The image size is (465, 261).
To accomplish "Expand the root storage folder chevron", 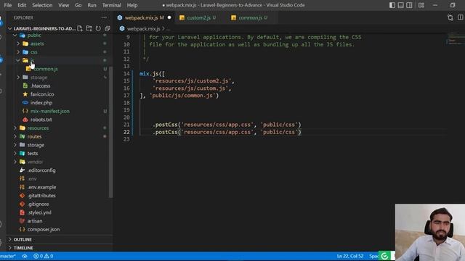I will tap(15, 145).
